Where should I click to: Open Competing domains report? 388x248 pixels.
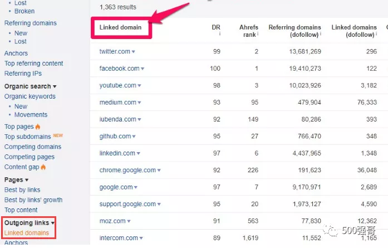click(33, 147)
